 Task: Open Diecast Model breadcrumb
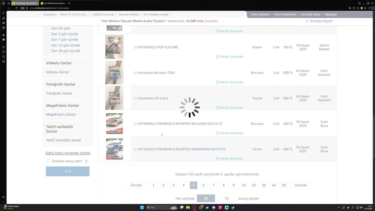click(x=129, y=14)
